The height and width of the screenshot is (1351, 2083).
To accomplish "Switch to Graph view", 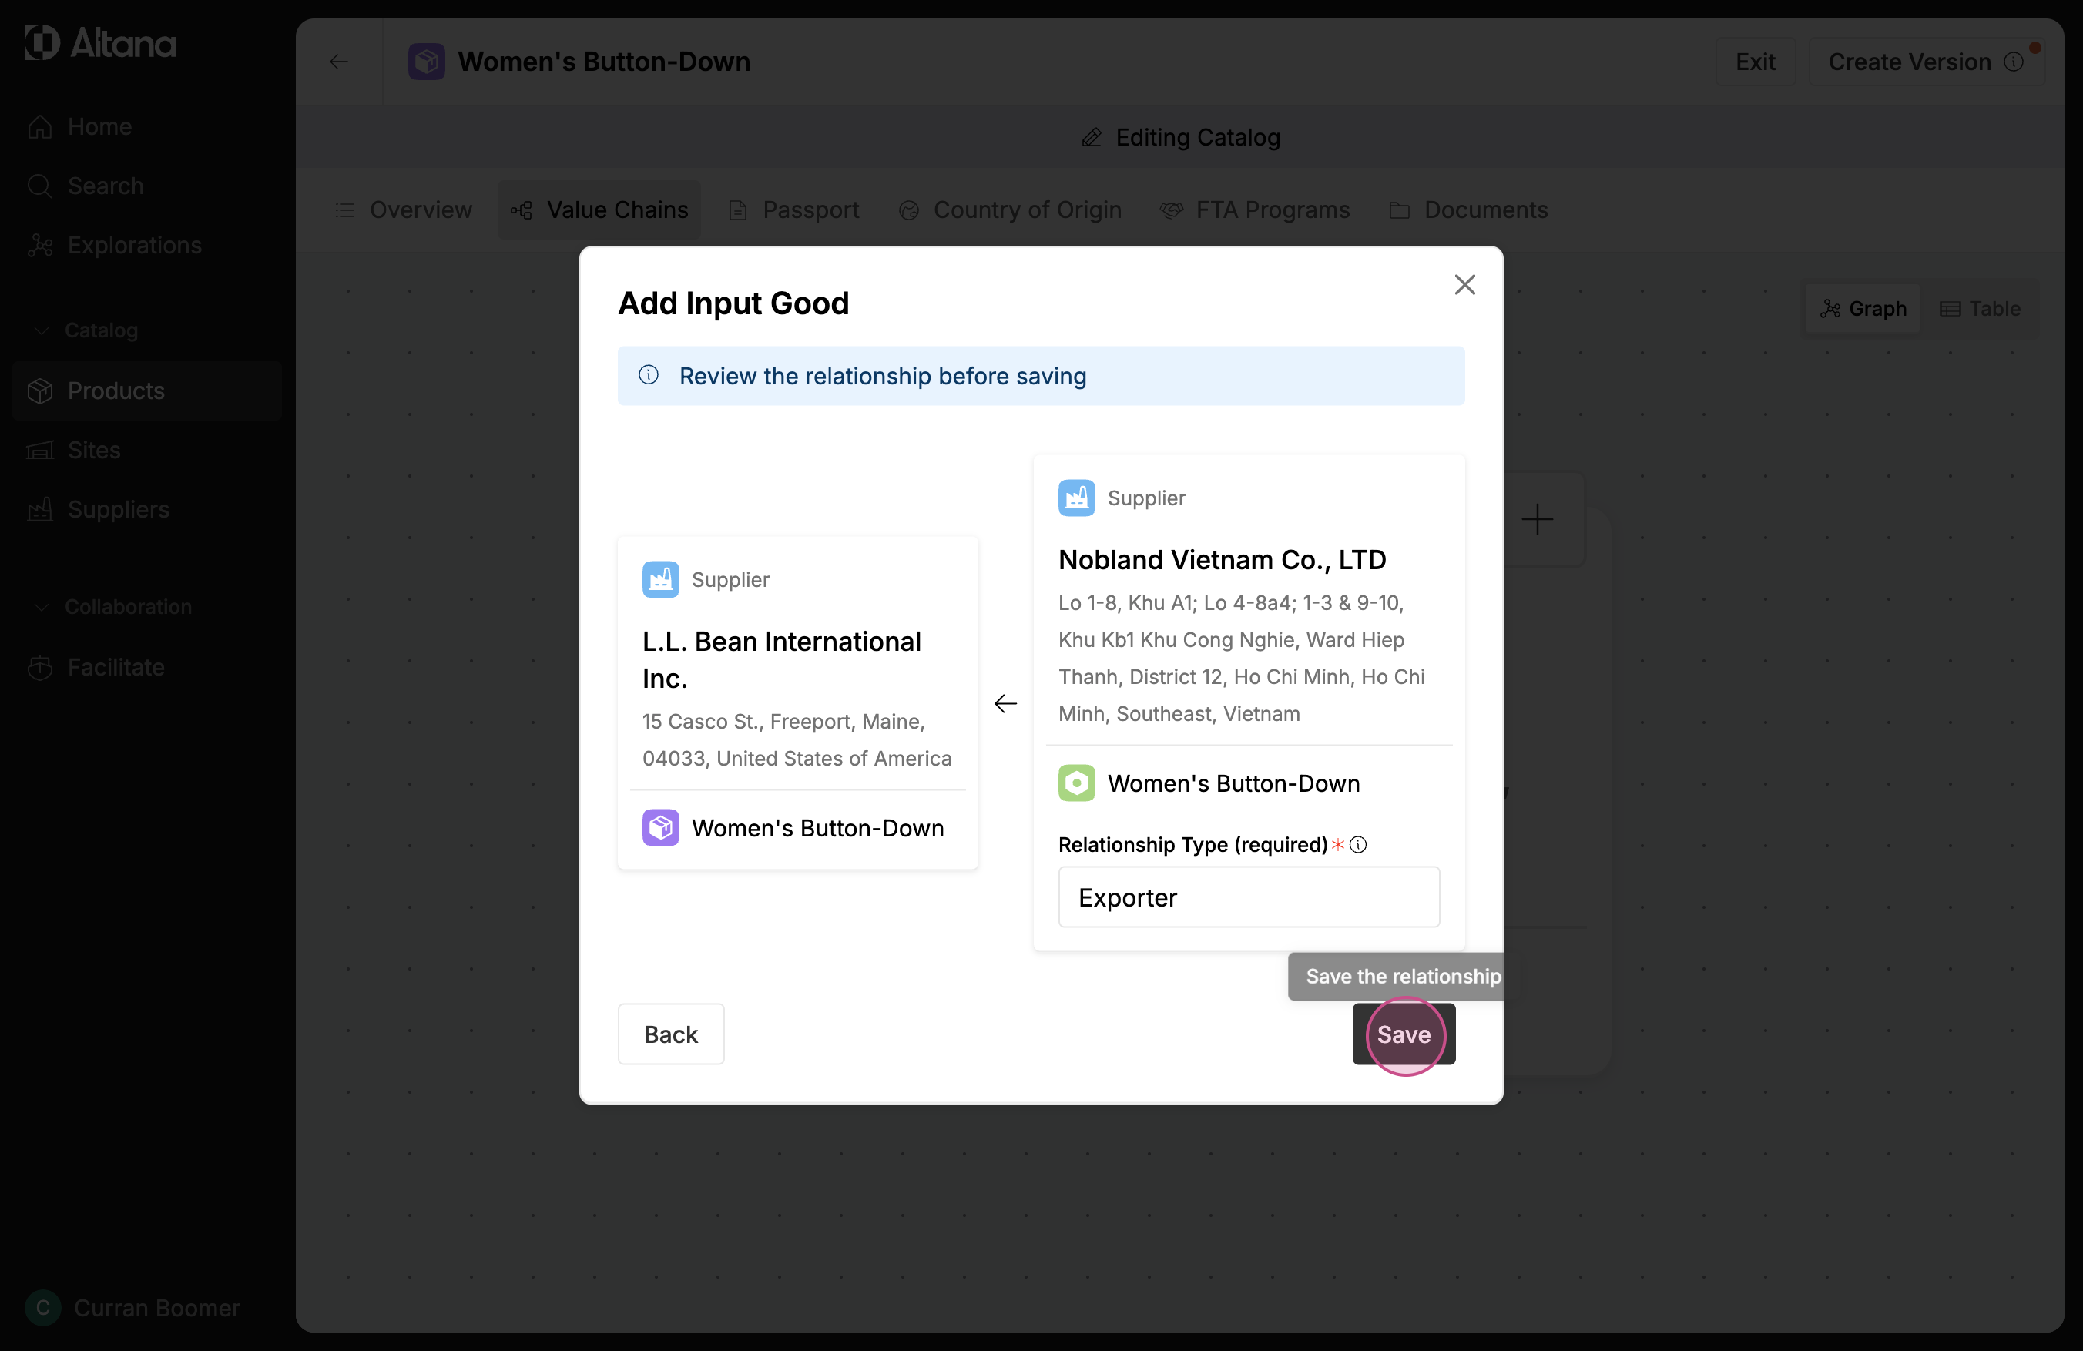I will pos(1863,309).
